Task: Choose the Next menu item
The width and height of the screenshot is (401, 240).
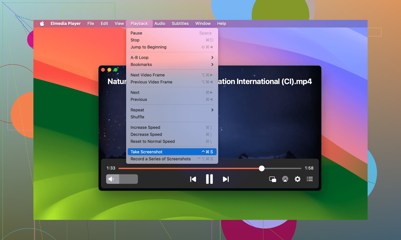Action: (172, 93)
